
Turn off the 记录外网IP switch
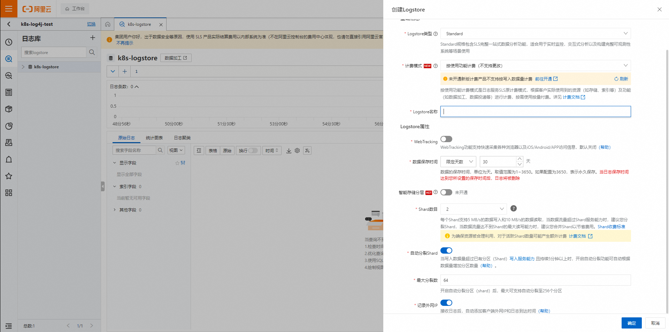click(446, 303)
